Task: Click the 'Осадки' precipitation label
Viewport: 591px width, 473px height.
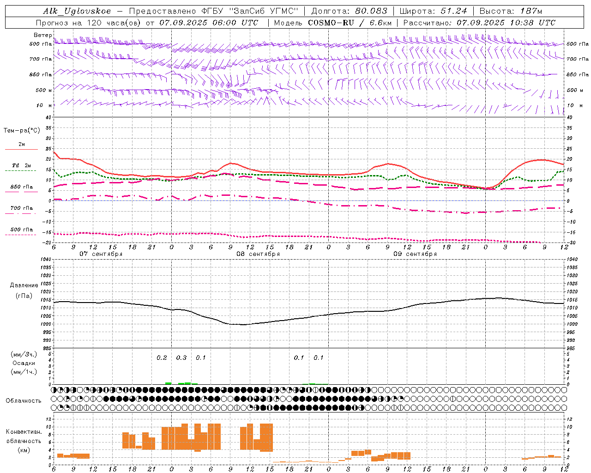Action: [x=24, y=363]
